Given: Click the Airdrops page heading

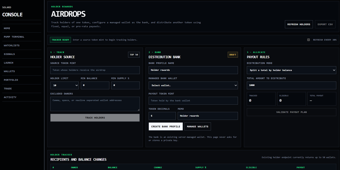Looking at the screenshot, I should click(x=68, y=14).
